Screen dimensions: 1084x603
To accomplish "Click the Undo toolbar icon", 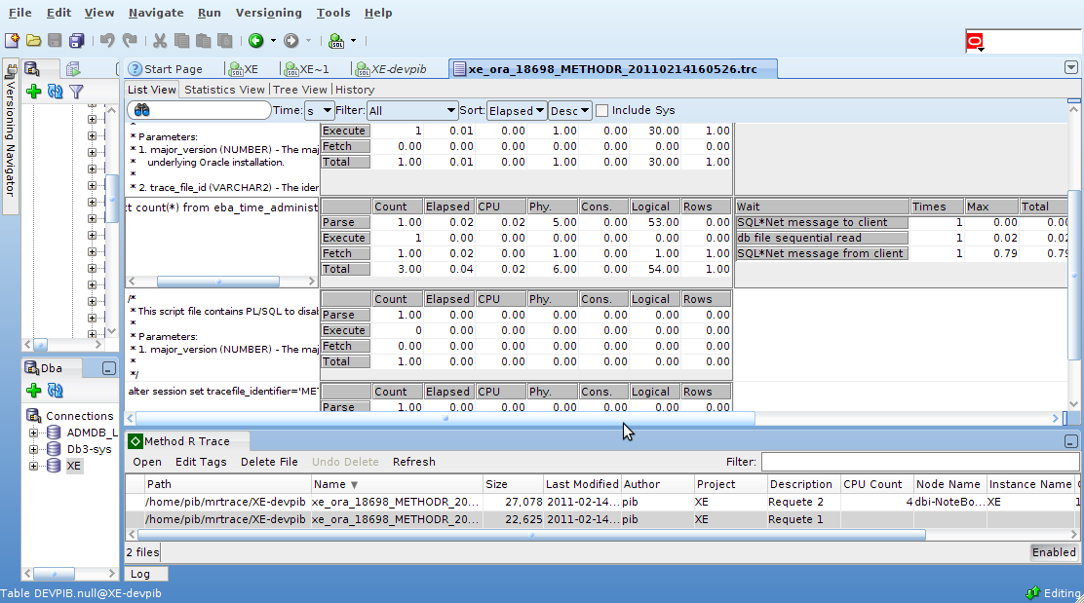I will tap(107, 40).
